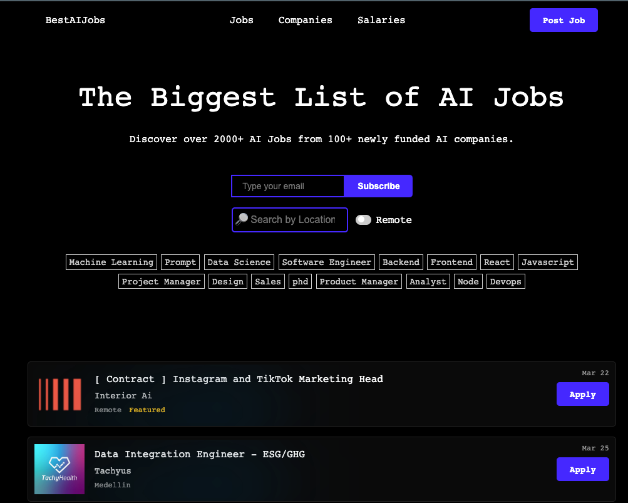Enable the Remote jobs toggle

point(363,220)
